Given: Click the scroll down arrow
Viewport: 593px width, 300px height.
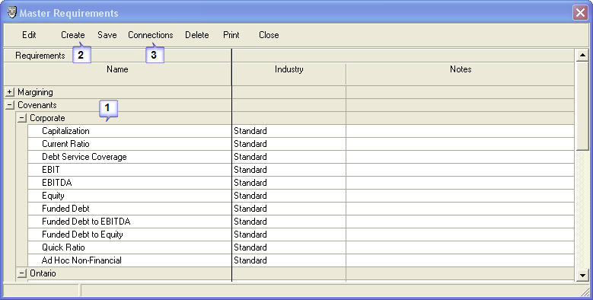Looking at the screenshot, I should coord(582,275).
